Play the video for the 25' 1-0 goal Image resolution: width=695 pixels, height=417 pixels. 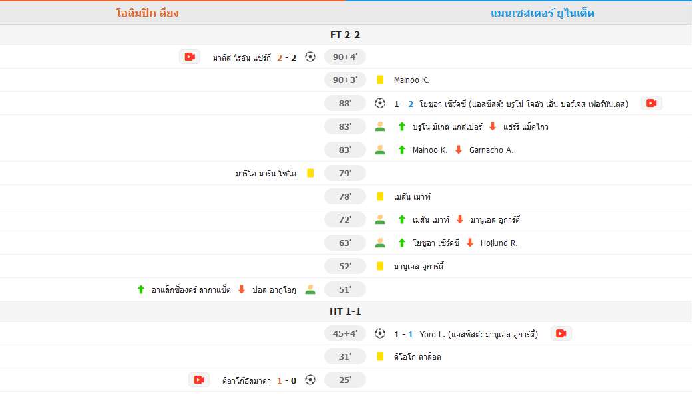click(x=199, y=380)
